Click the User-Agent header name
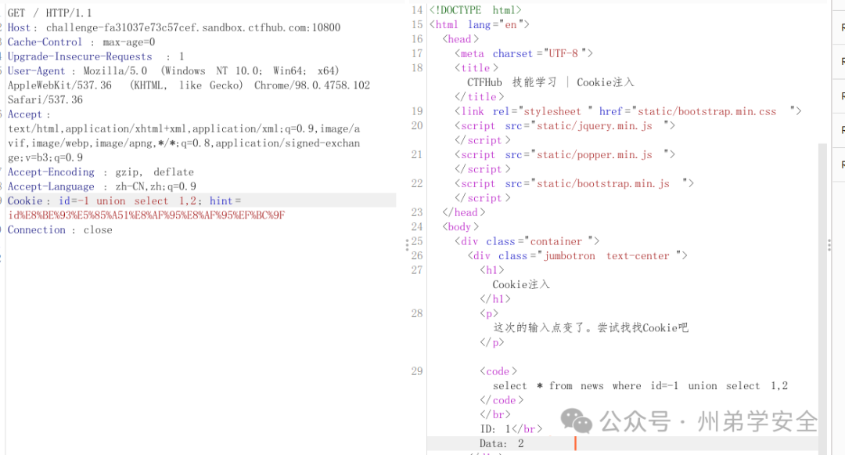The image size is (845, 455). [x=36, y=71]
